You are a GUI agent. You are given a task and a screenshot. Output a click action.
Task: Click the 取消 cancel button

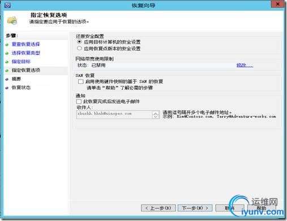(x=230, y=208)
